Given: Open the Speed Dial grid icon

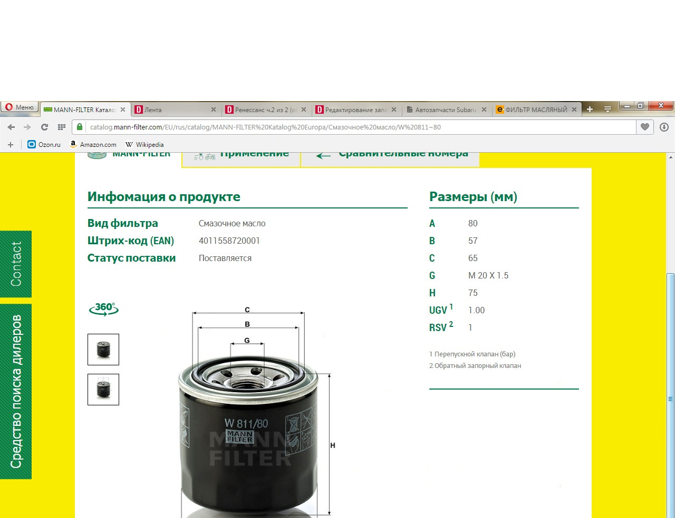Looking at the screenshot, I should point(61,127).
